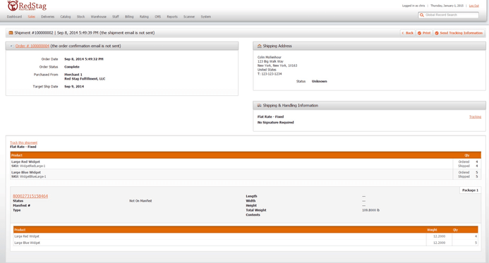Print the shipment

point(424,33)
